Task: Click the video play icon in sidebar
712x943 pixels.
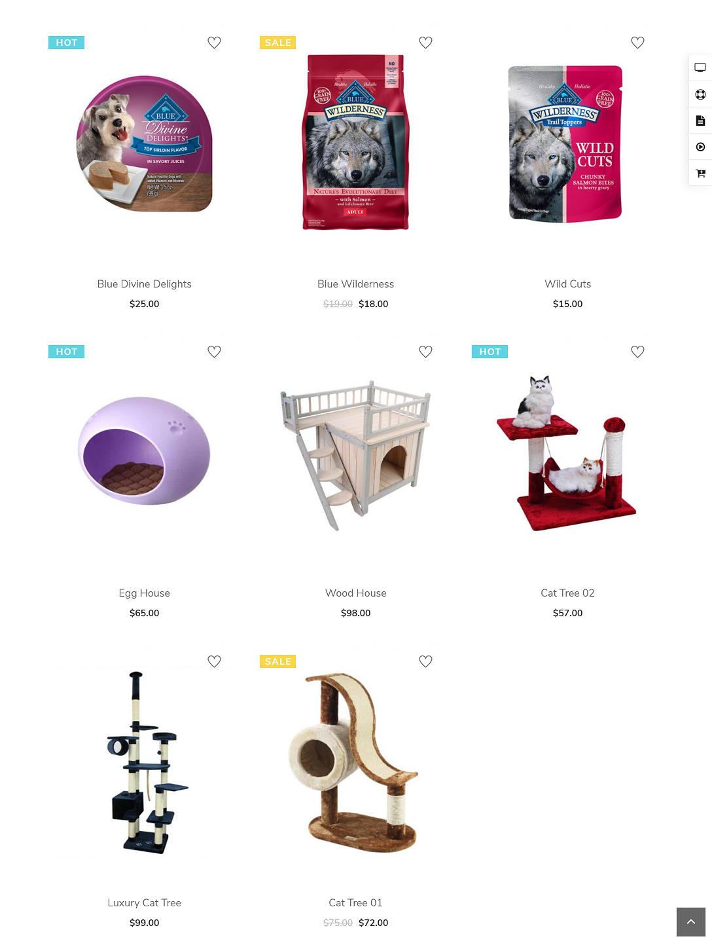Action: 700,147
